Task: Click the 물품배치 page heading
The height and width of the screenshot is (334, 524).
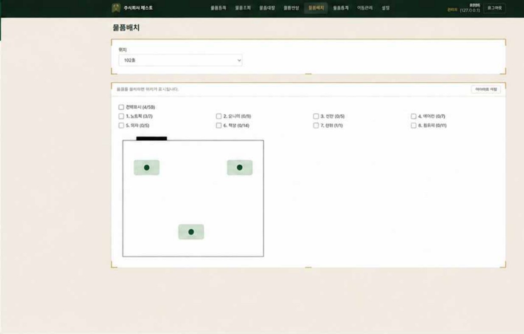Action: coord(126,28)
